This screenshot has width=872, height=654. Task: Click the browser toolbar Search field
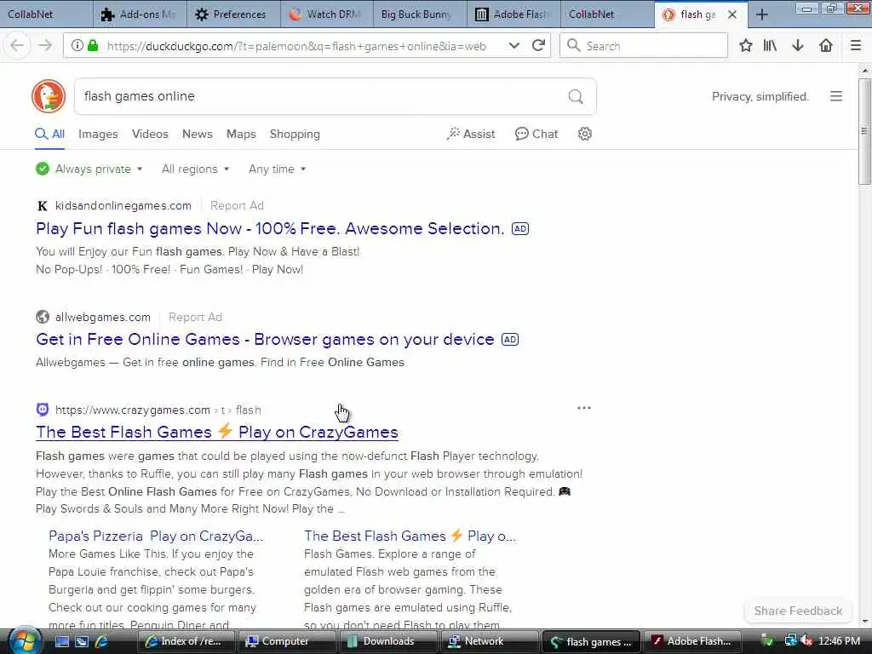coord(644,46)
